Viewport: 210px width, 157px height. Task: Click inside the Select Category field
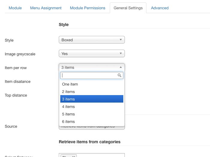click(100, 156)
